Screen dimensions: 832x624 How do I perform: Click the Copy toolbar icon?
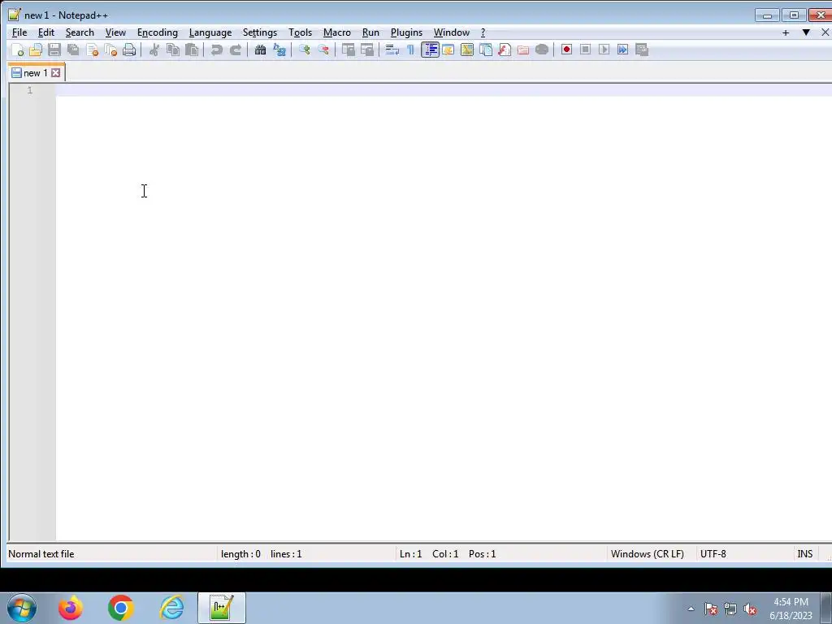point(173,50)
